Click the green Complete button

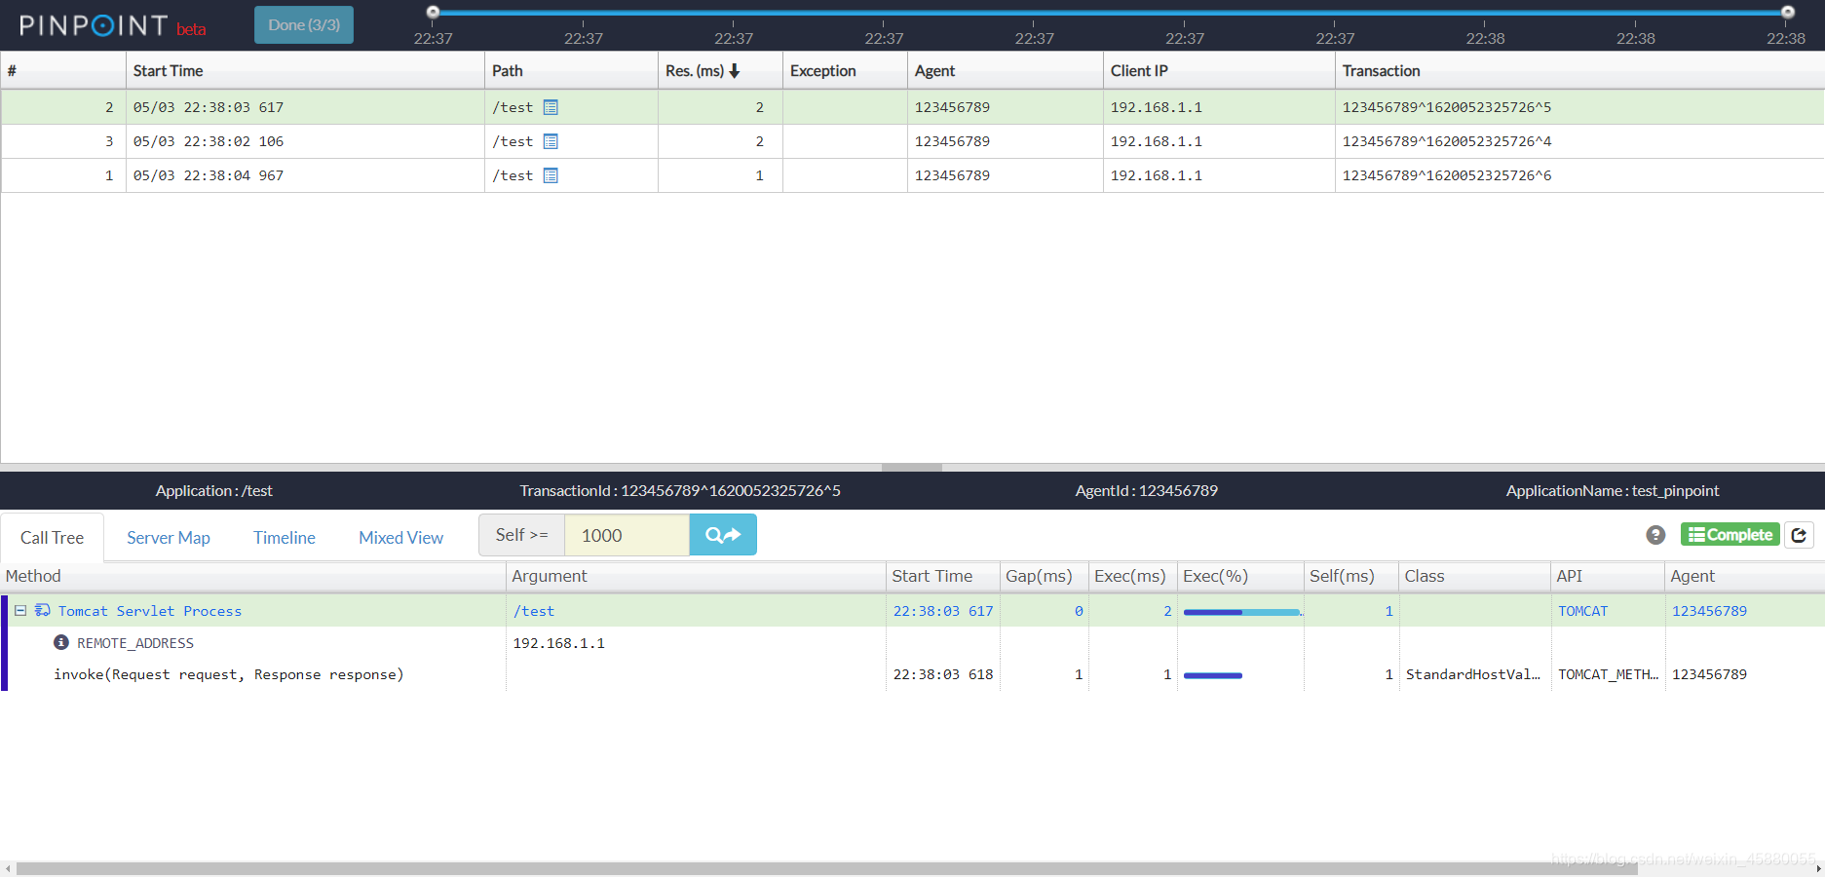1730,535
